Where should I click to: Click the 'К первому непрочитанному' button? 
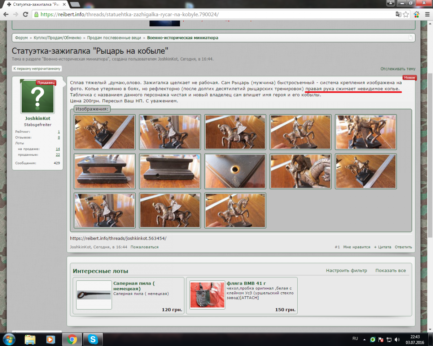(37, 68)
